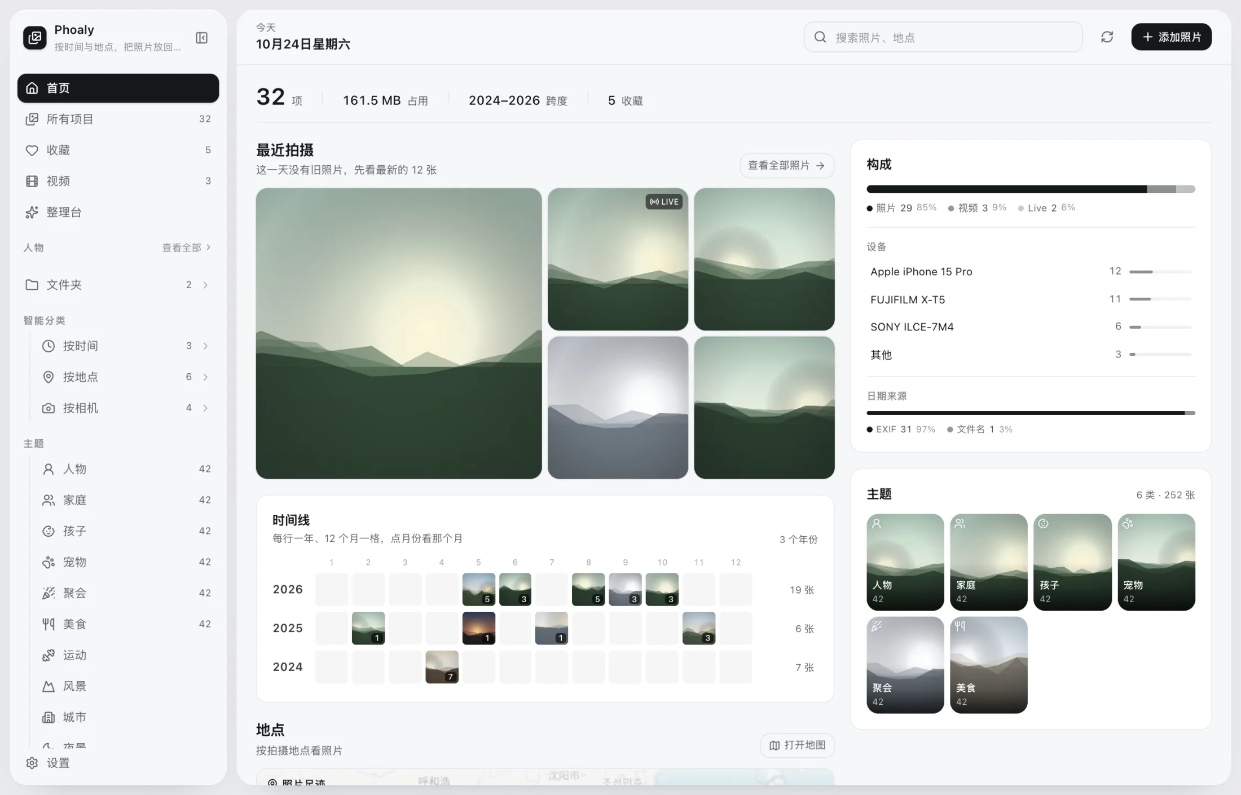Open the large recent photo thumbnail
This screenshot has height=795, width=1241.
399,333
